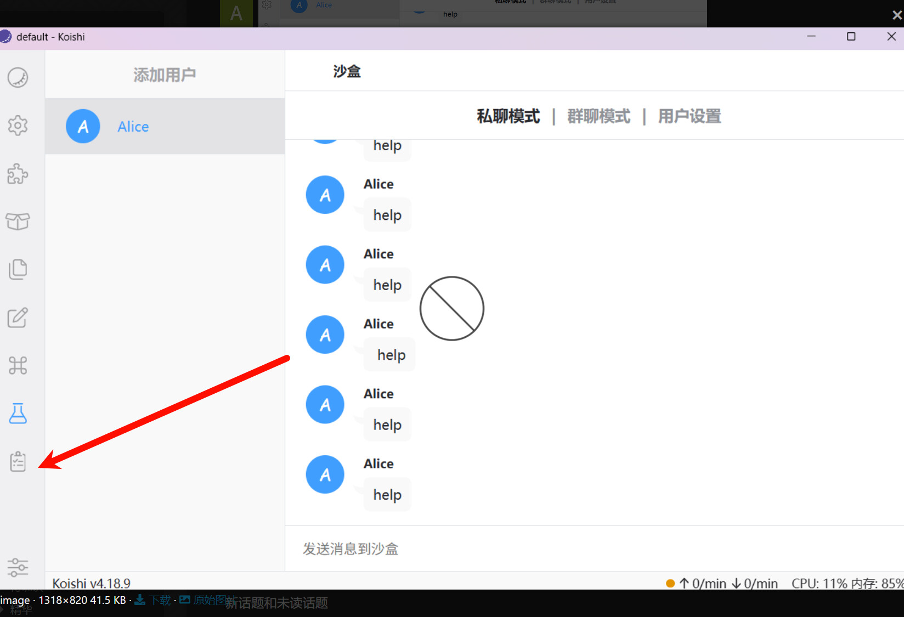This screenshot has height=617, width=904.
Task: Close the image viewer with the top-right X
Action: point(897,15)
